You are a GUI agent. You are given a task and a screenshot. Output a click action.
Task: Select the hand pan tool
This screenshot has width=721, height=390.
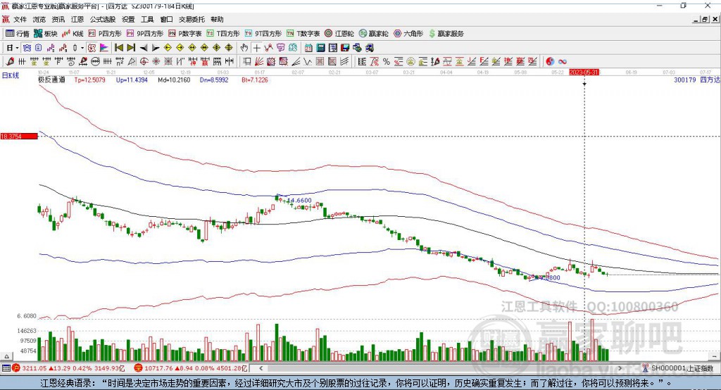tap(244, 48)
